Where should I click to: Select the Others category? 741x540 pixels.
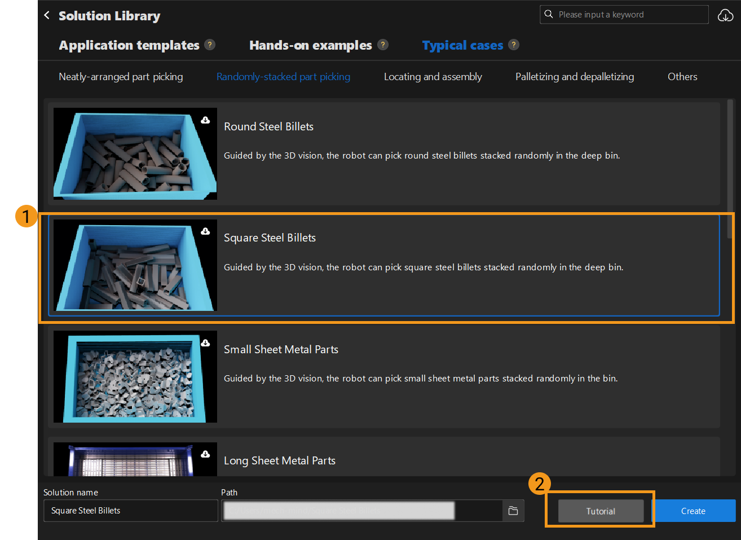coord(682,77)
